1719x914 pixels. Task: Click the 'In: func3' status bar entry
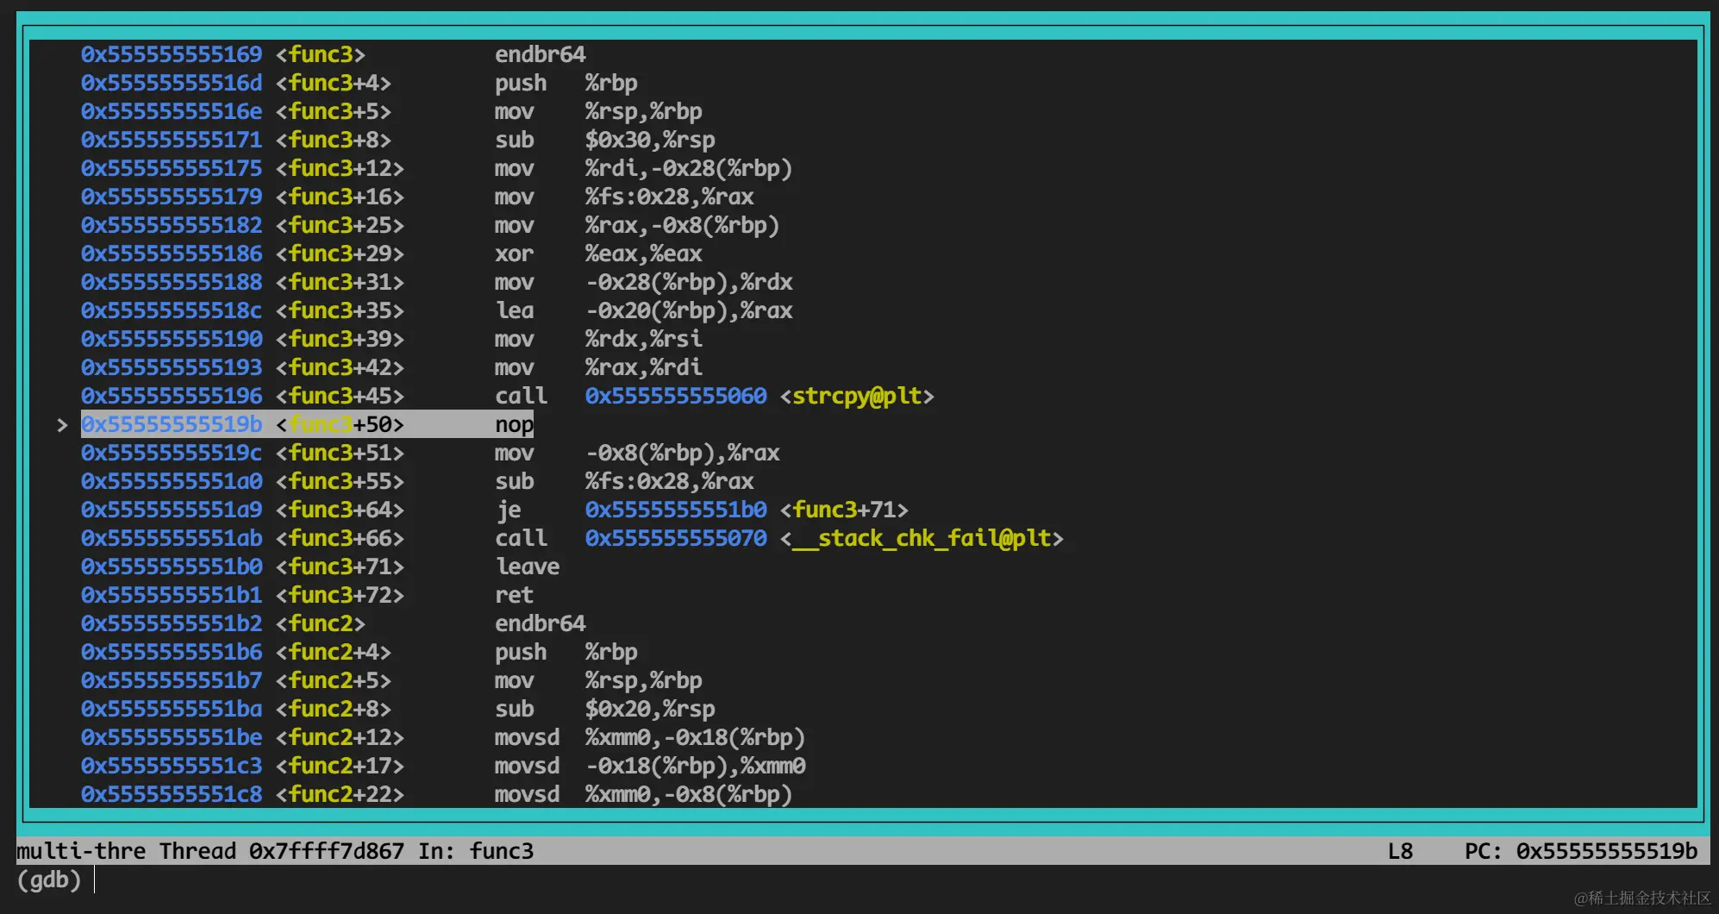click(x=476, y=851)
